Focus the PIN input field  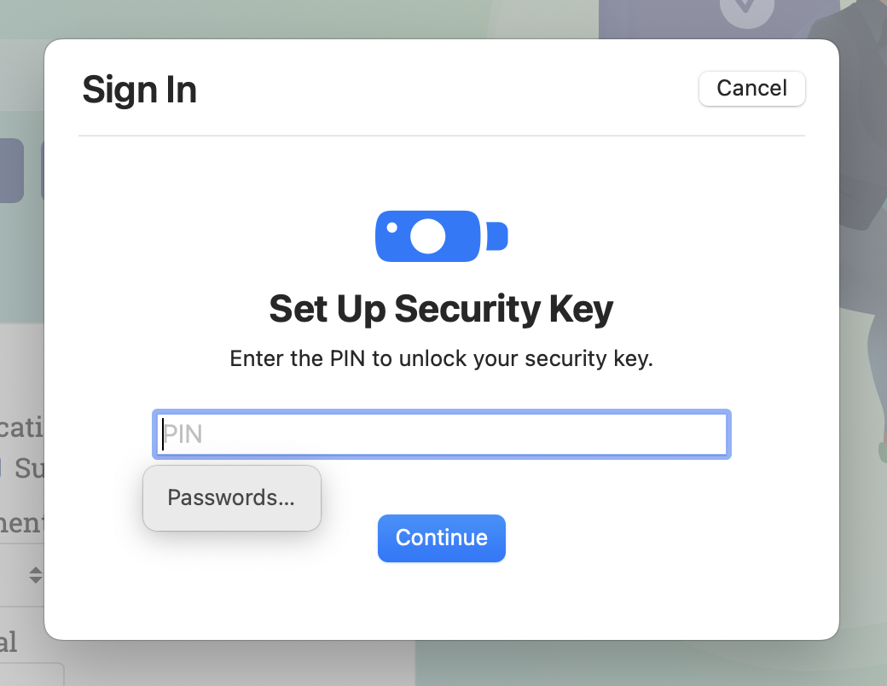pyautogui.click(x=441, y=434)
